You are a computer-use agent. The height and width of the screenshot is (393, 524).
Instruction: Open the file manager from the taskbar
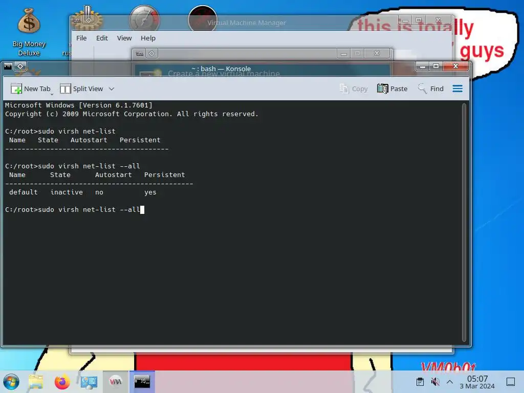click(x=36, y=382)
